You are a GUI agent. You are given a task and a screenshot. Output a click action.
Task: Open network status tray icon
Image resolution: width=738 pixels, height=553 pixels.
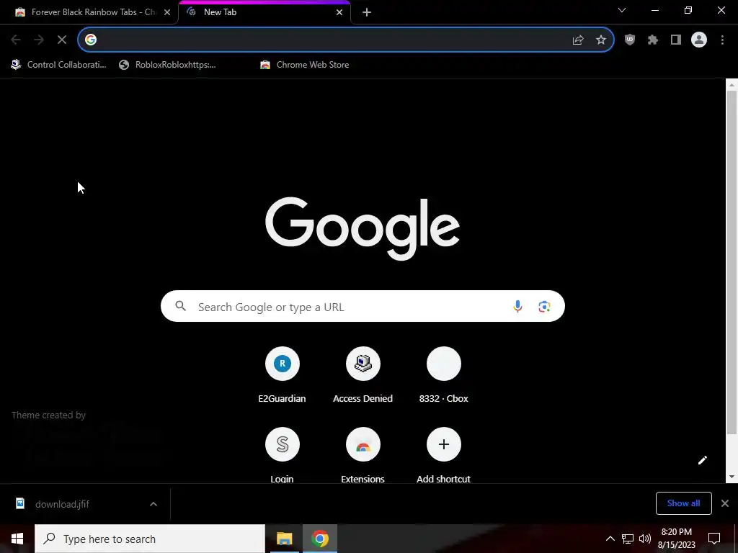(628, 539)
